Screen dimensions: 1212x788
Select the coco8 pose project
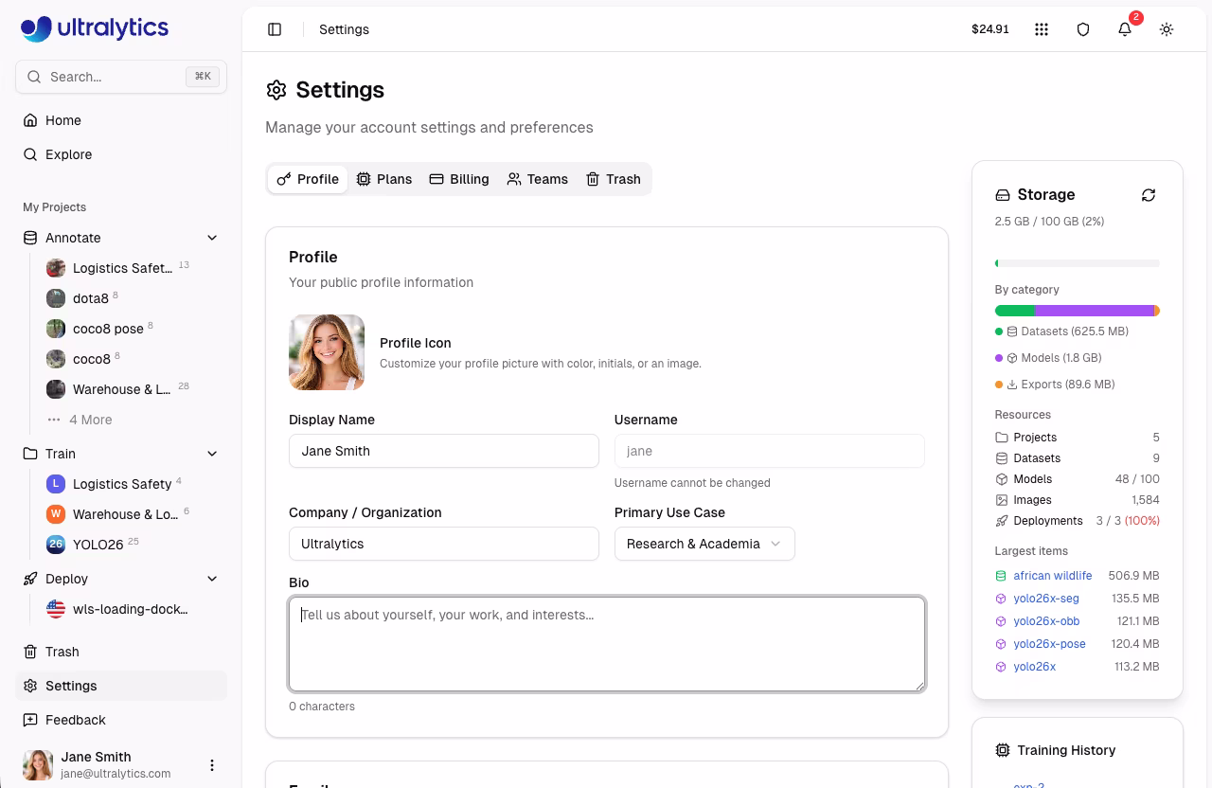108,329
